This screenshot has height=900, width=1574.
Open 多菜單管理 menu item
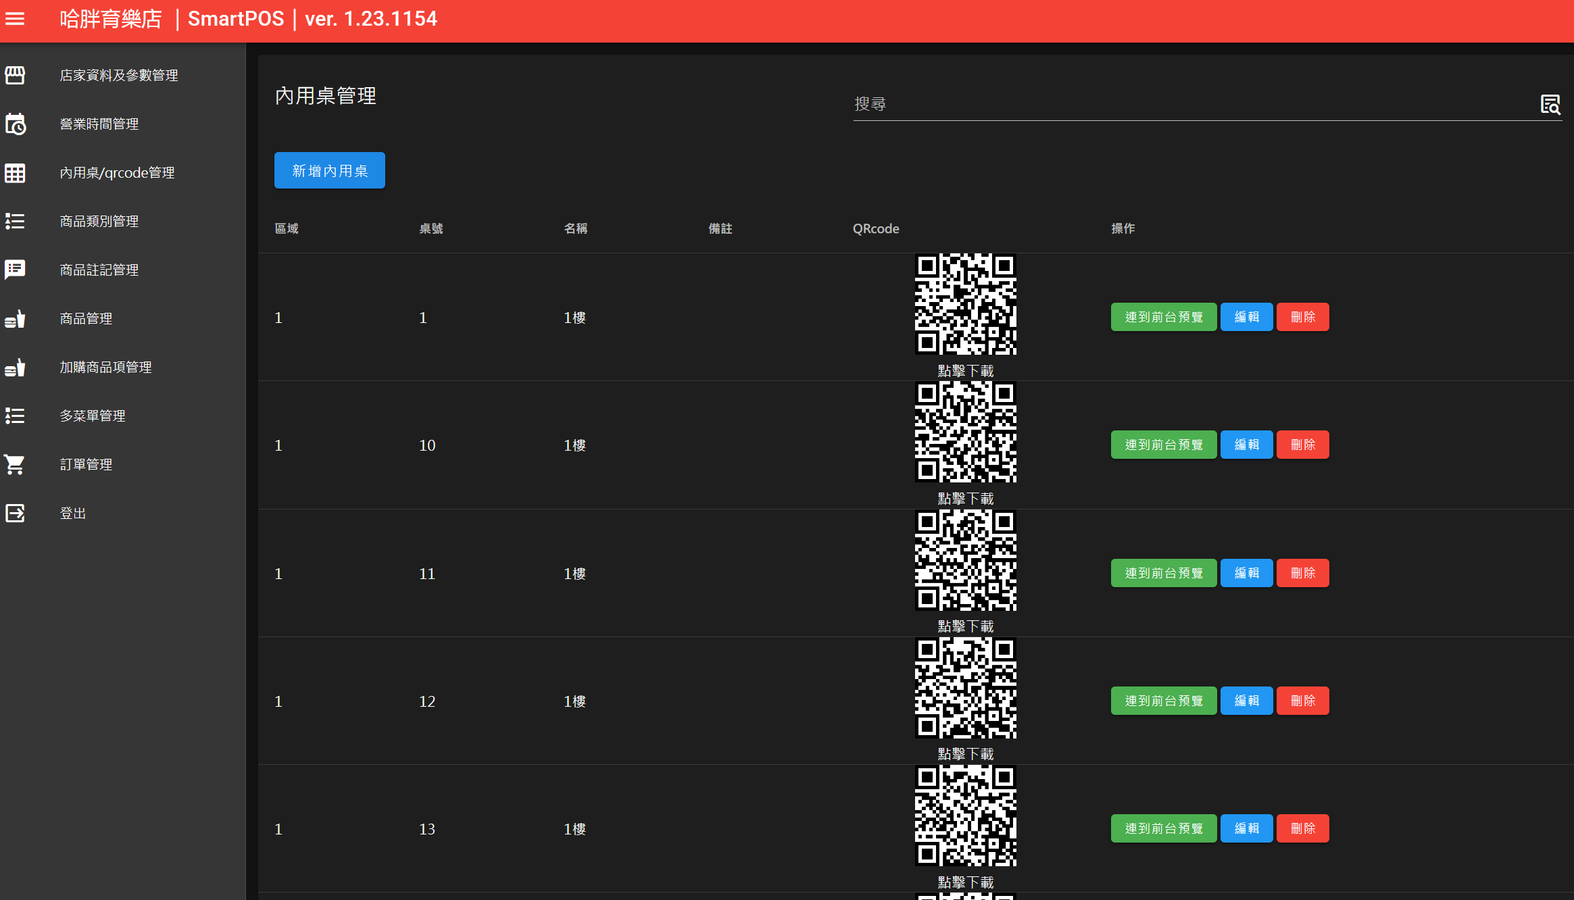pyautogui.click(x=122, y=416)
